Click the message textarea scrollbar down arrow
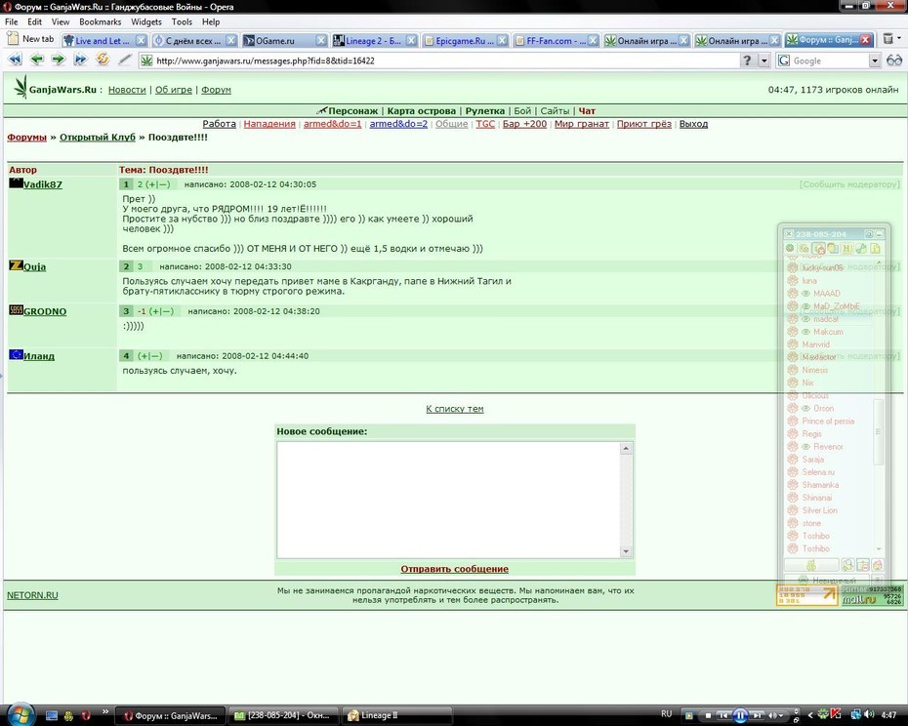908x726 pixels. coord(626,551)
